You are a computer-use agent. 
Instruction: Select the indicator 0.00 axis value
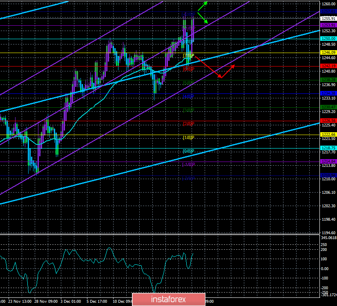[x=325, y=268]
